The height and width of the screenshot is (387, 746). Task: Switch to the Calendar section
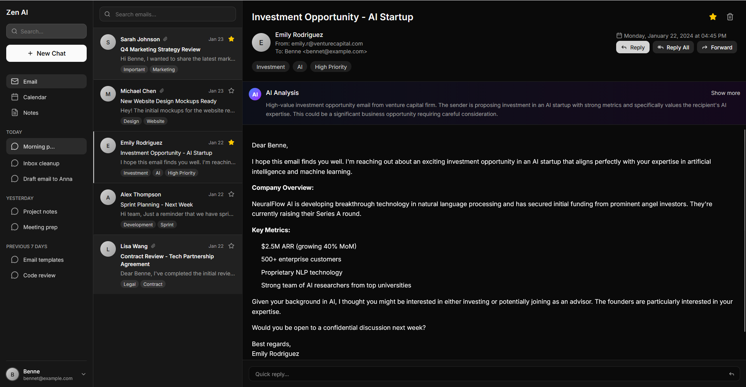click(35, 97)
